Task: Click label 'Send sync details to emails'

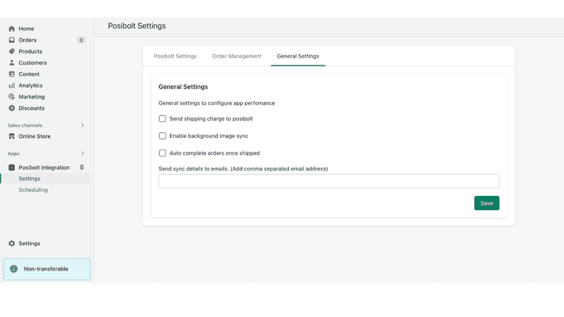Action: pyautogui.click(x=243, y=169)
